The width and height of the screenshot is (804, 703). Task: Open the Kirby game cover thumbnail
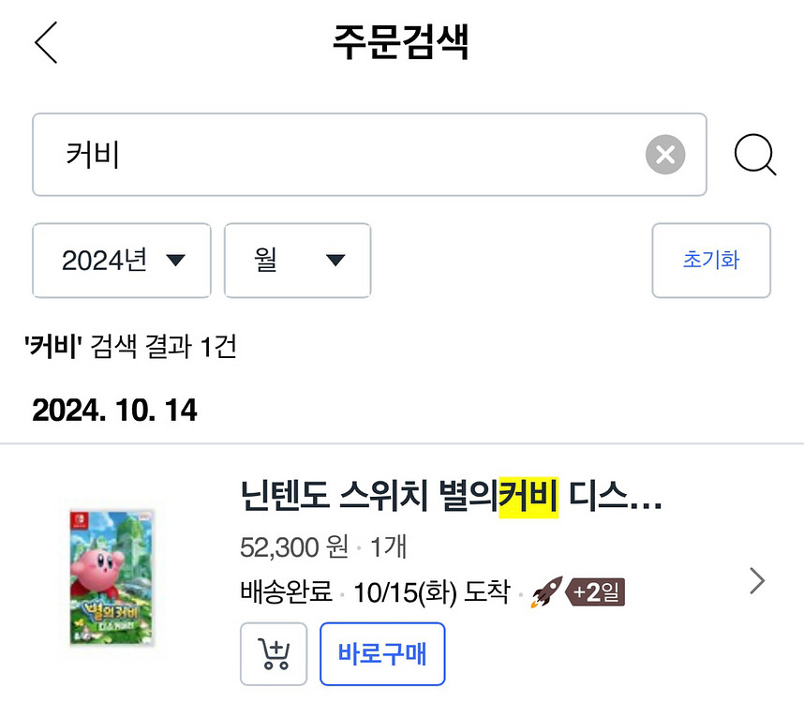(112, 576)
